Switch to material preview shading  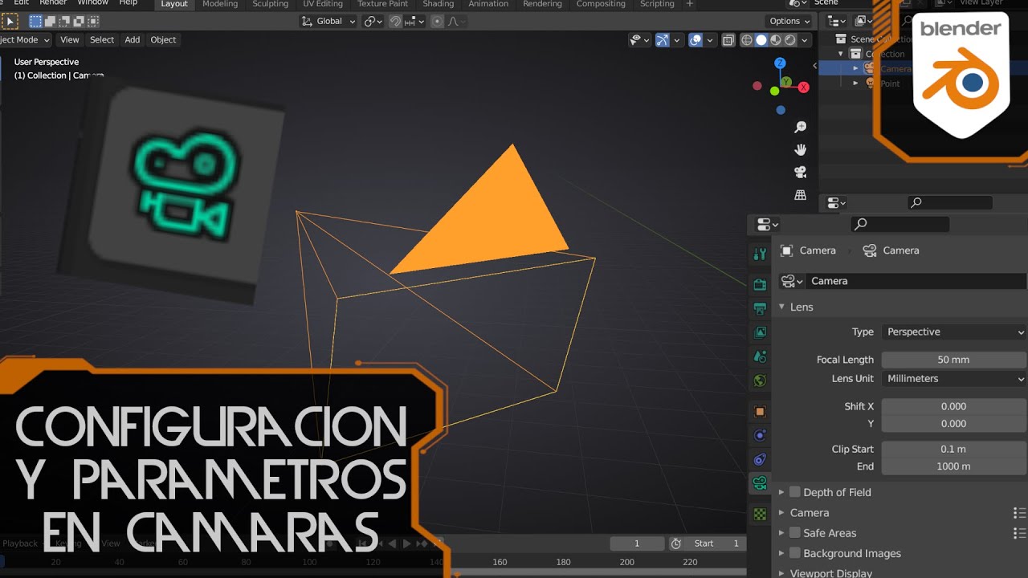pyautogui.click(x=776, y=40)
